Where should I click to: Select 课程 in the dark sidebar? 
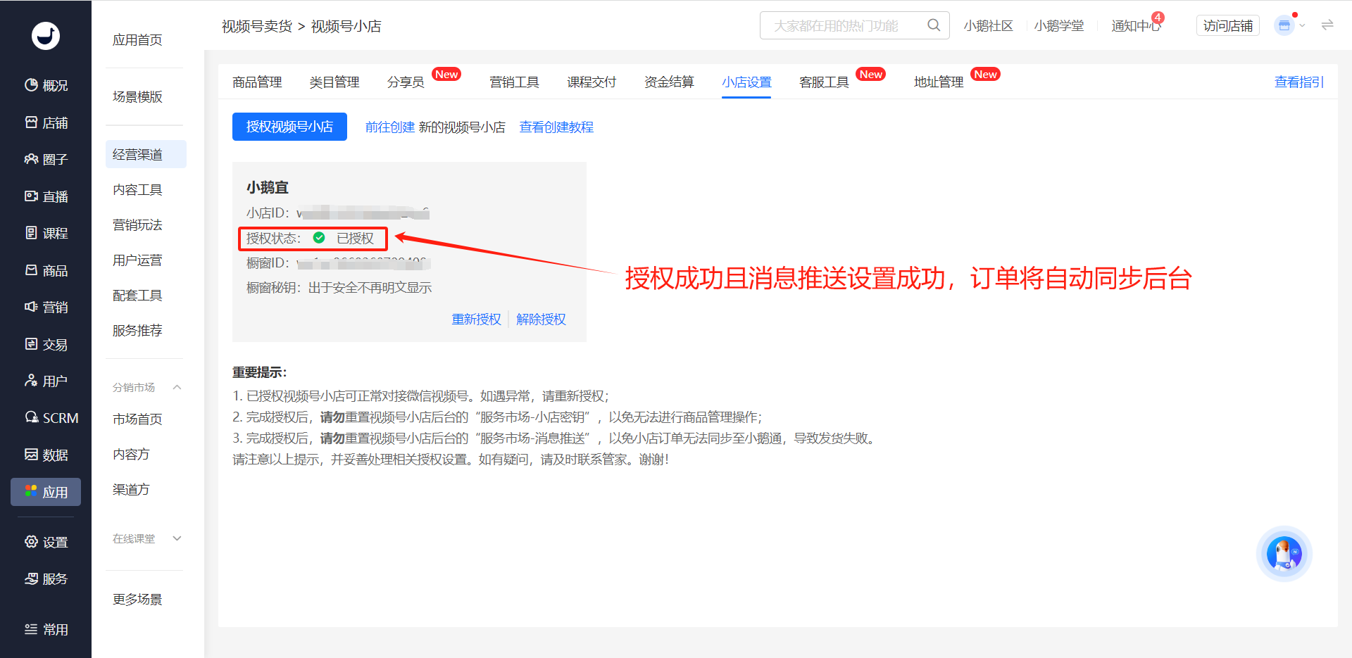tap(46, 233)
